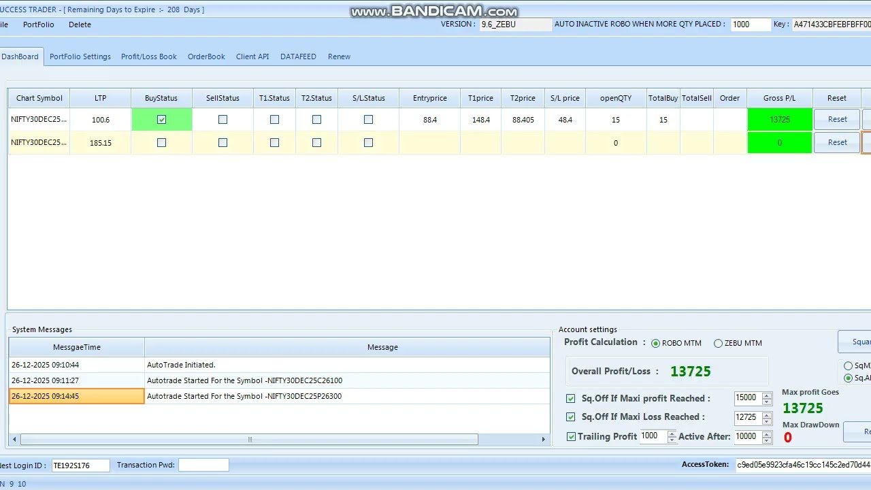Click system messages scrollbar left arrow

[x=15, y=440]
